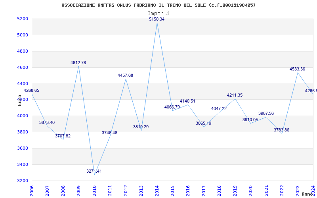317x198 pixels.
Task: Click the 3271.41 lowest value label
Action: (x=94, y=171)
